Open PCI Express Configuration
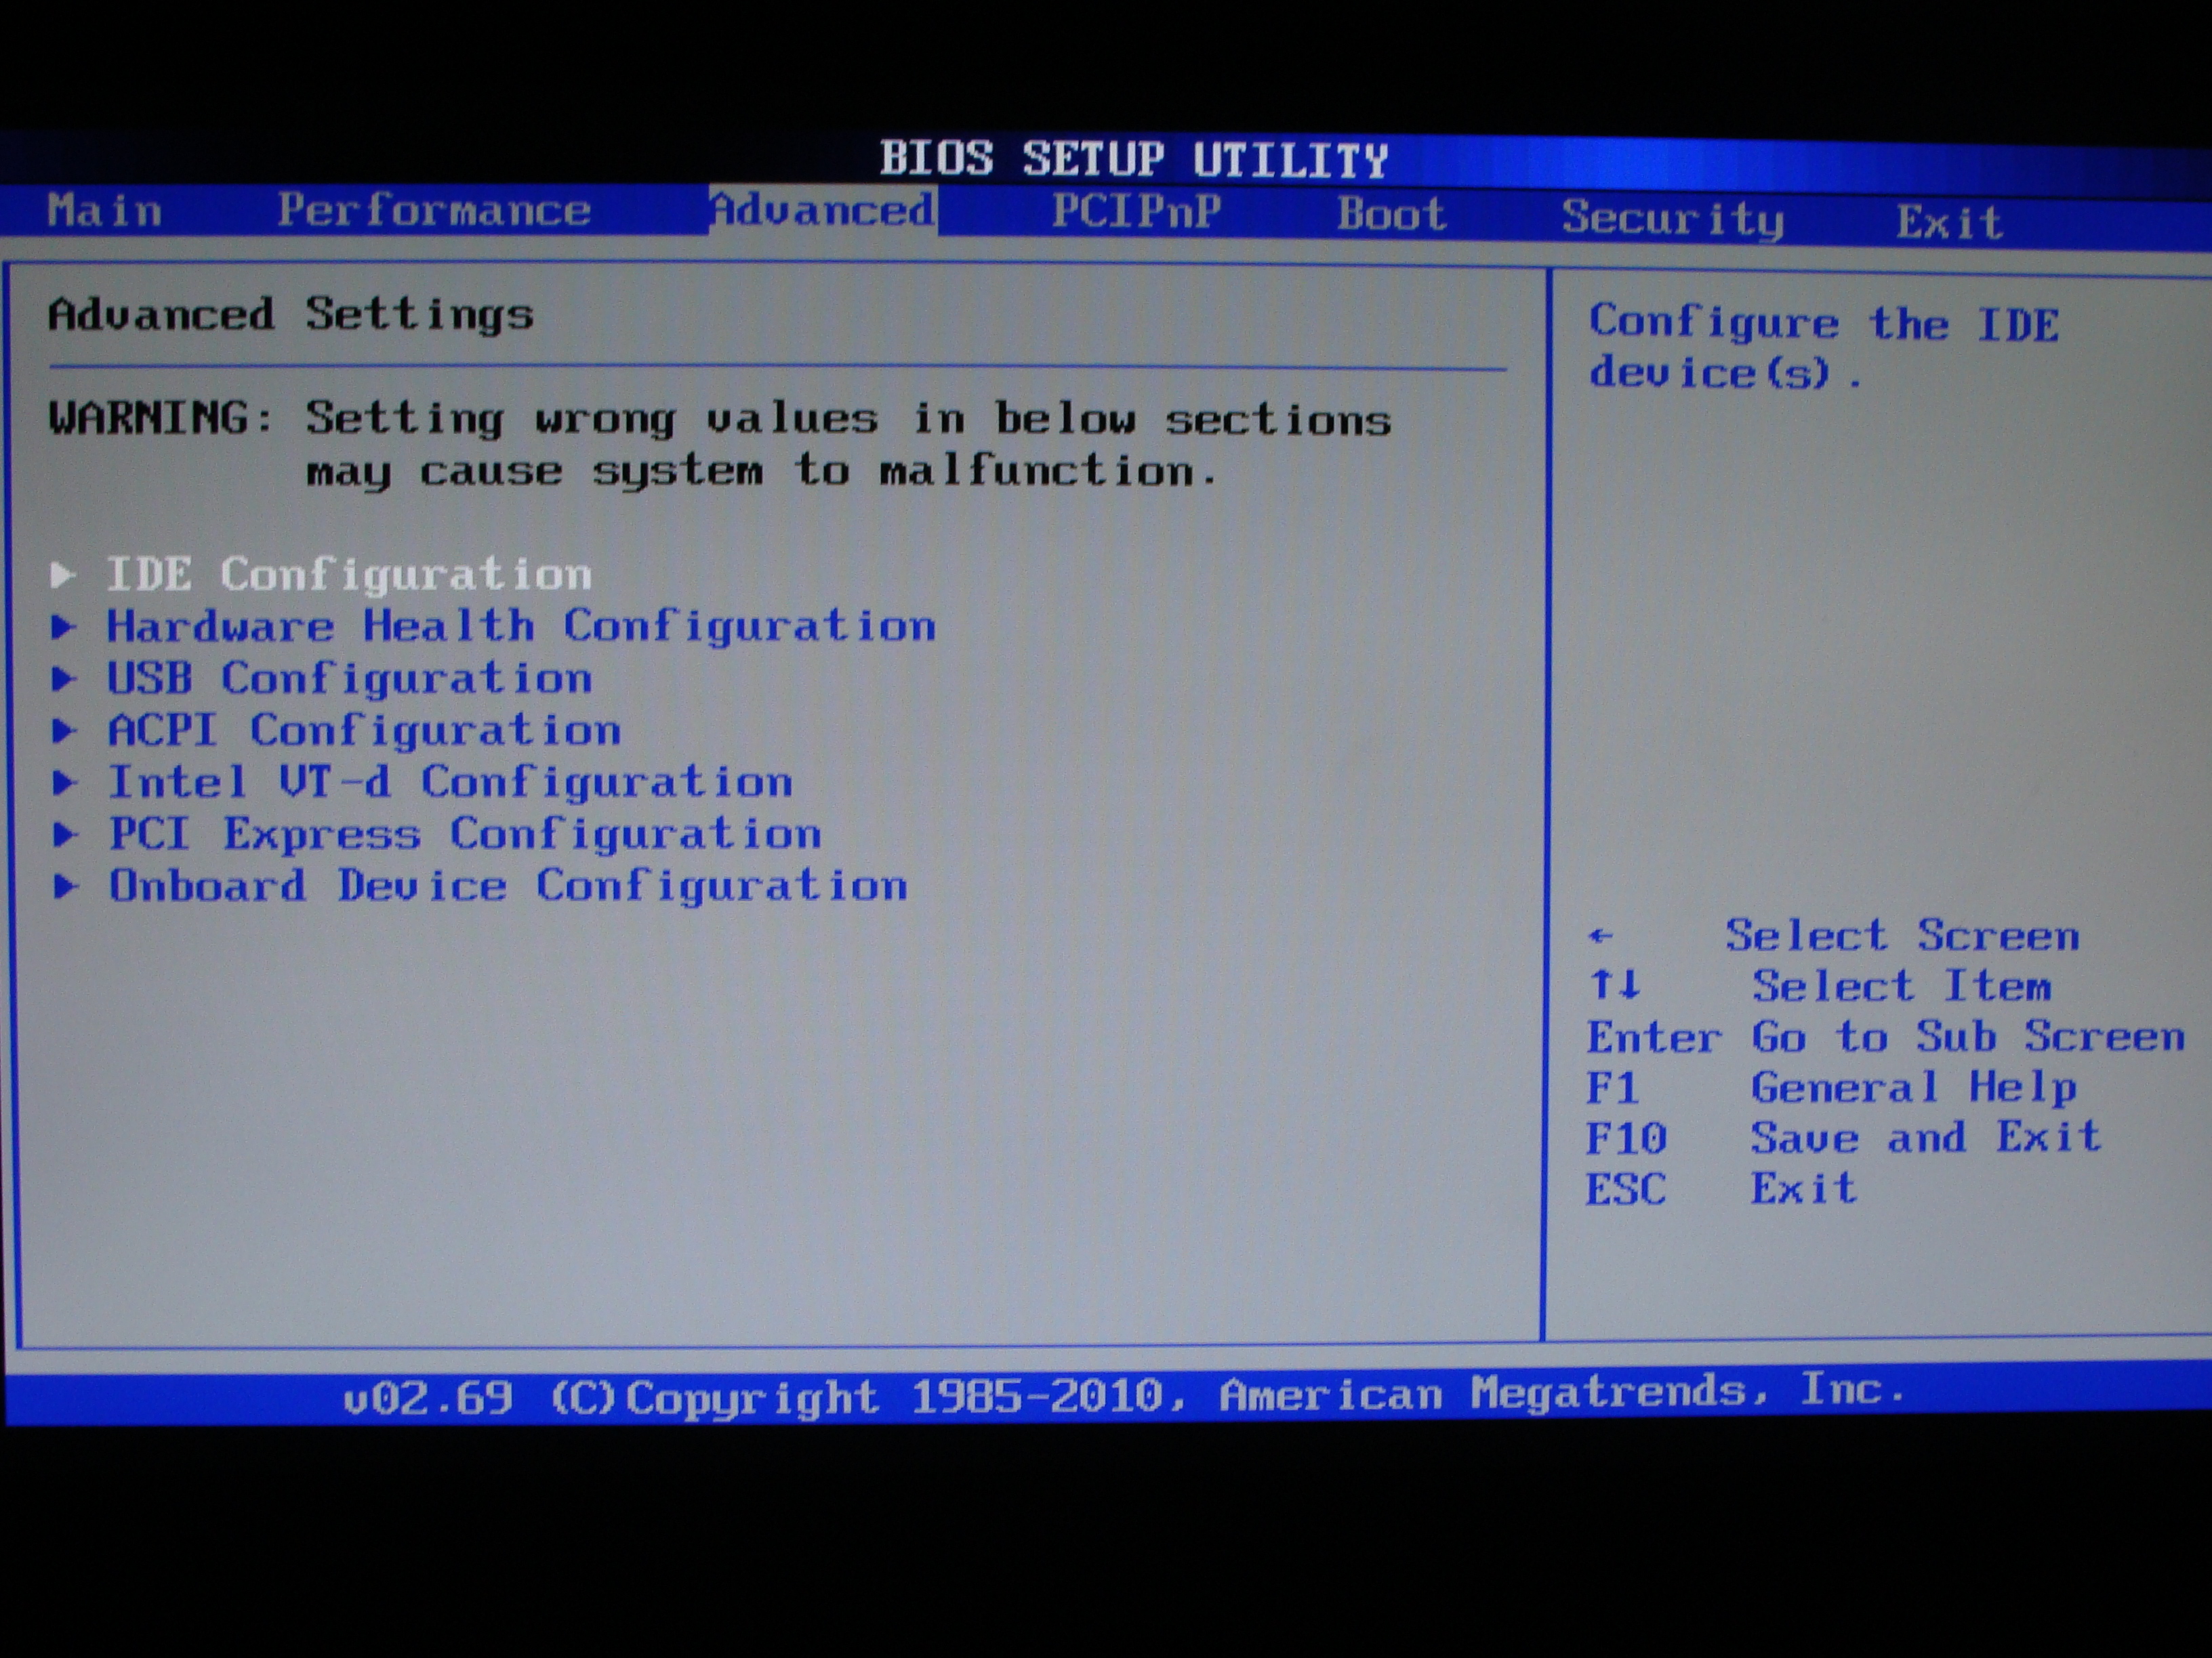 [x=465, y=834]
